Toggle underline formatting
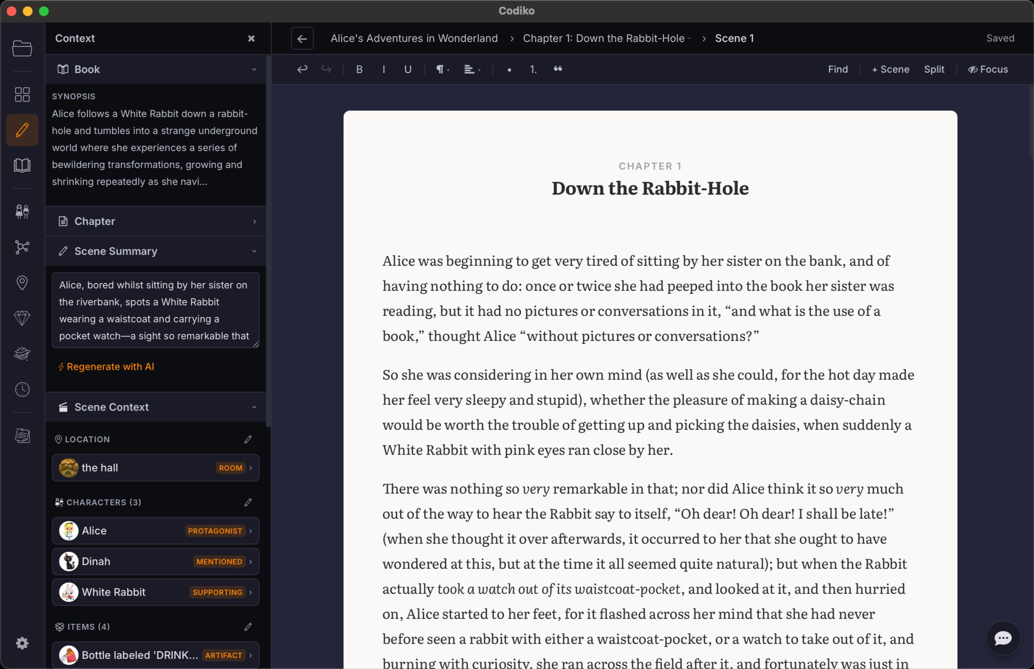Viewport: 1034px width, 669px height. 408,69
